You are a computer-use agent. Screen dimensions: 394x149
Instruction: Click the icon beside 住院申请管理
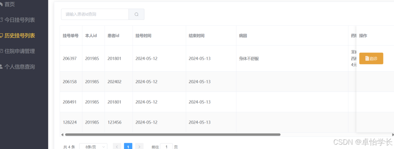pyautogui.click(x=1, y=51)
